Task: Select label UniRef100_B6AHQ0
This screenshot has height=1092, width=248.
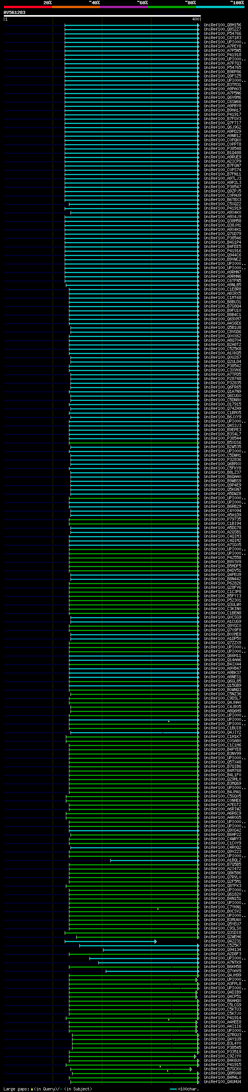Action: [222, 1001]
